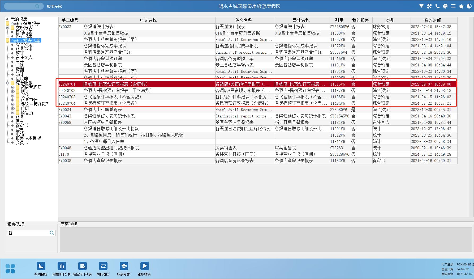Sort by the 中文名称 column header
This screenshot has height=279, width=474.
[x=149, y=20]
